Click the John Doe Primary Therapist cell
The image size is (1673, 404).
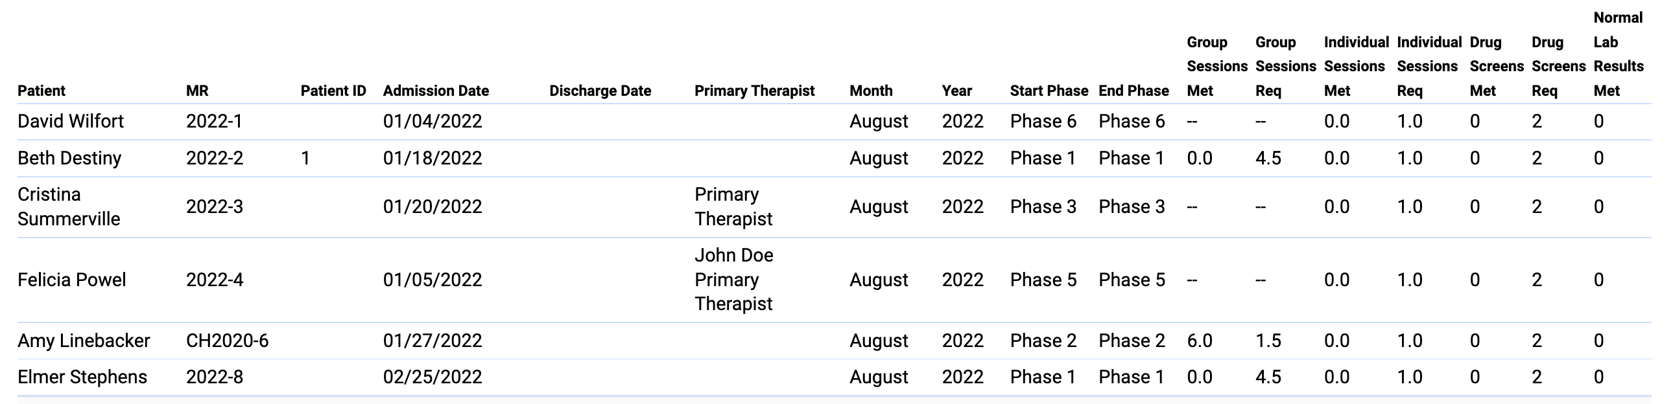coord(734,280)
